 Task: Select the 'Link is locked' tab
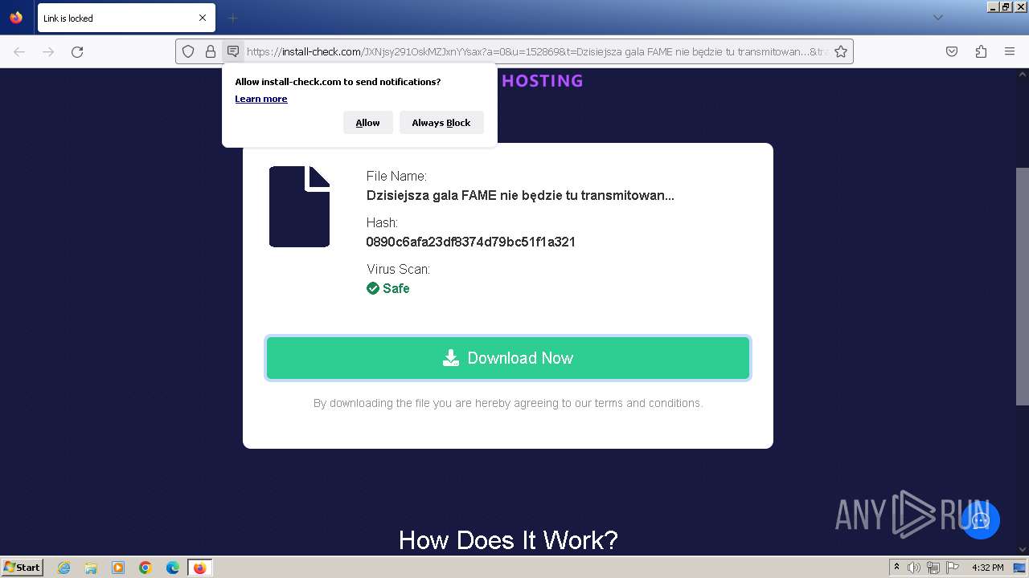click(x=126, y=18)
